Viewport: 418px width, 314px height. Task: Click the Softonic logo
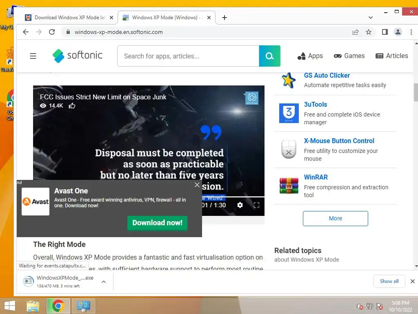click(78, 56)
